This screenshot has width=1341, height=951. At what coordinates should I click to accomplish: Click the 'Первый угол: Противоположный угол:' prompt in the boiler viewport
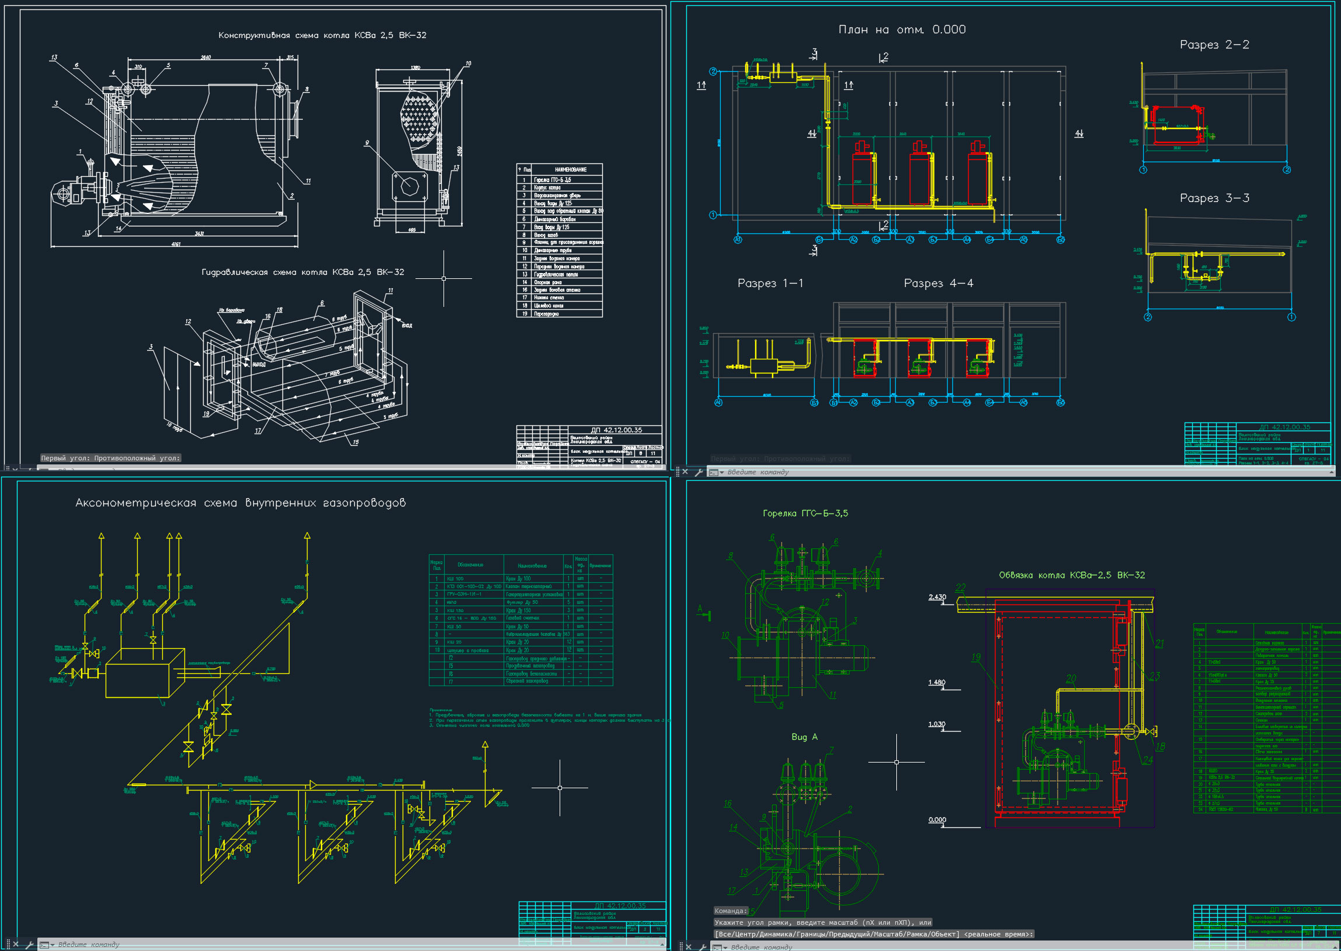pyautogui.click(x=111, y=458)
